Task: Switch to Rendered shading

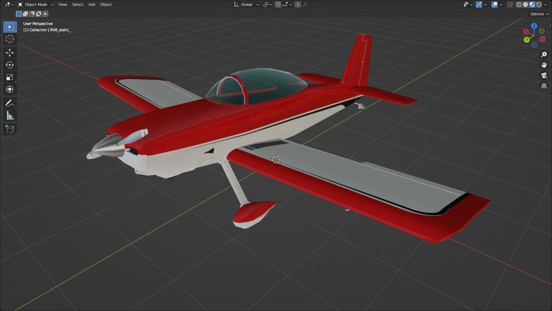Action: coord(539,5)
